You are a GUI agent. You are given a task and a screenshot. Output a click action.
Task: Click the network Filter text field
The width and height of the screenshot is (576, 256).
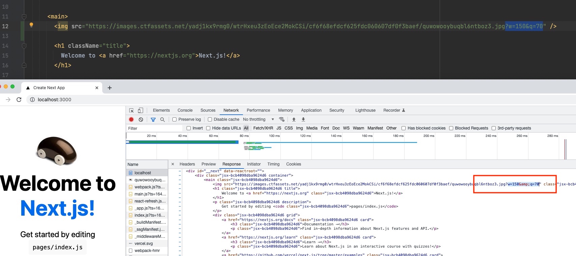155,128
